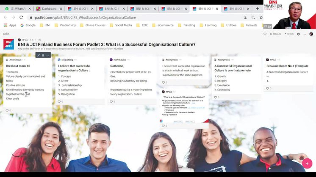This screenshot has width=316, height=177.
Task: Bookmark this page with the star icon
Action: coord(261,17)
